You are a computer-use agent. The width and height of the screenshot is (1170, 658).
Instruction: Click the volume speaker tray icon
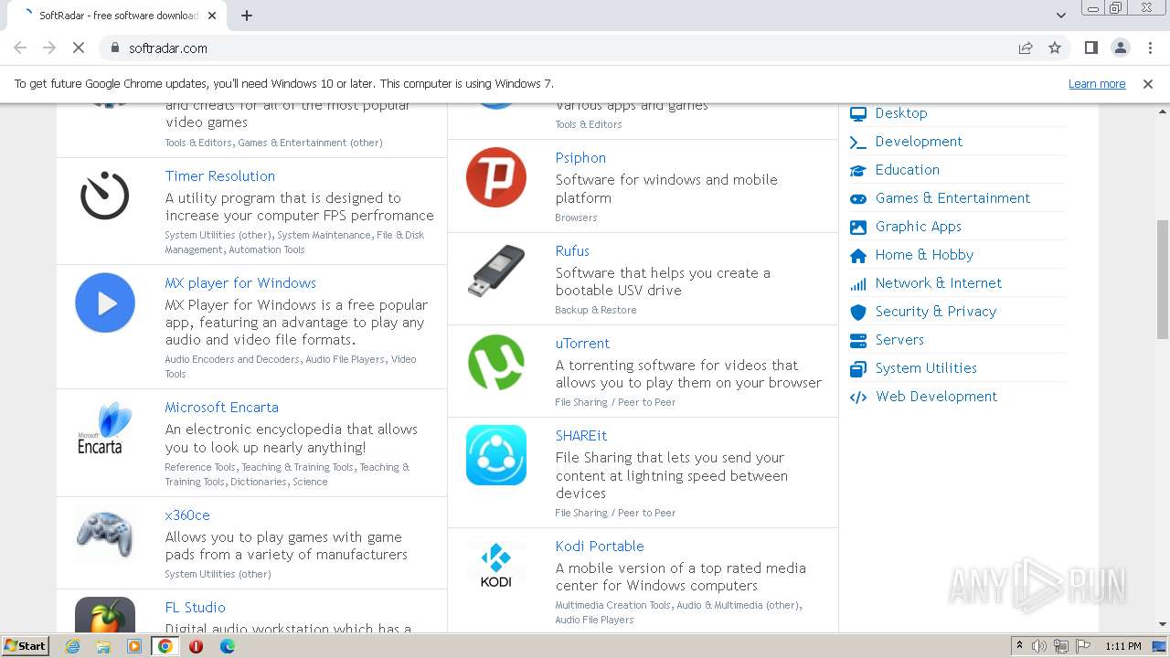pyautogui.click(x=1039, y=646)
